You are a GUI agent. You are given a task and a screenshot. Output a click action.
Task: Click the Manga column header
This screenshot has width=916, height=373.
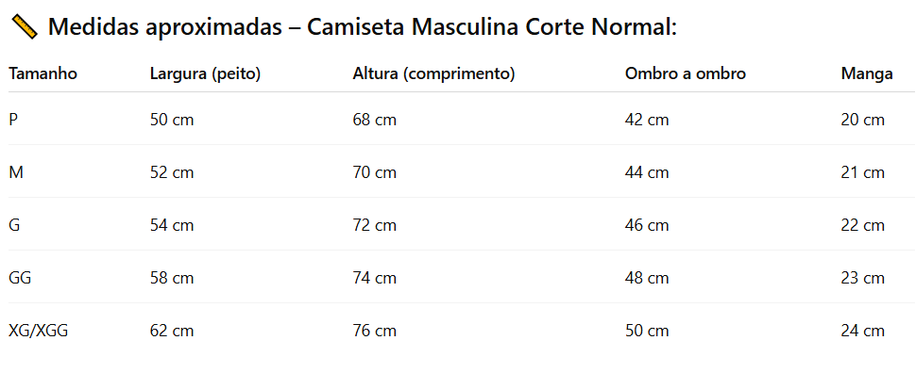coord(867,74)
